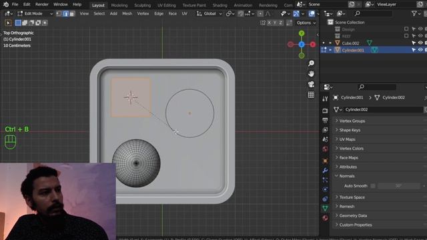Open the Options dropdown

pyautogui.click(x=306, y=23)
